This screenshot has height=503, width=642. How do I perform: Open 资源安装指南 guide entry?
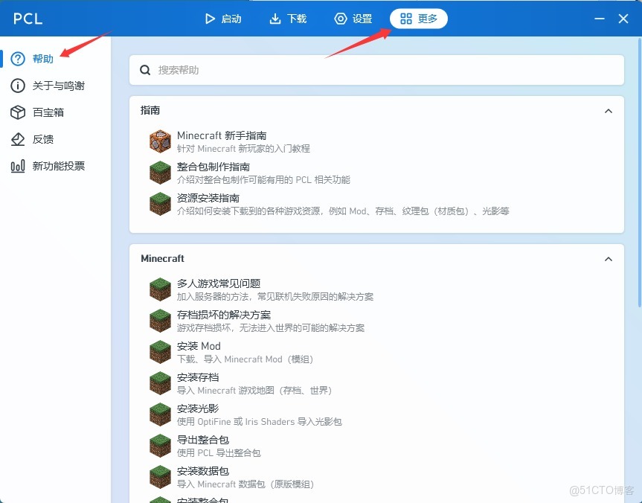(x=159, y=203)
